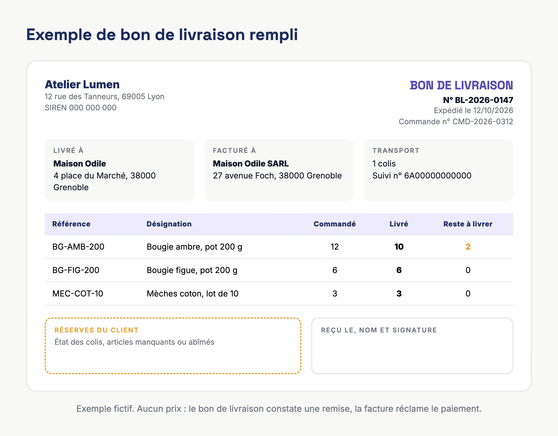Click the 'Référence' column header

point(71,224)
